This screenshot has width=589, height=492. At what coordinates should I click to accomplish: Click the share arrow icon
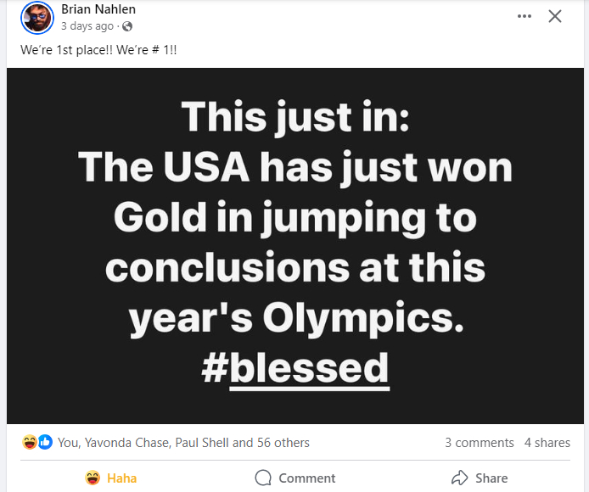click(x=460, y=478)
